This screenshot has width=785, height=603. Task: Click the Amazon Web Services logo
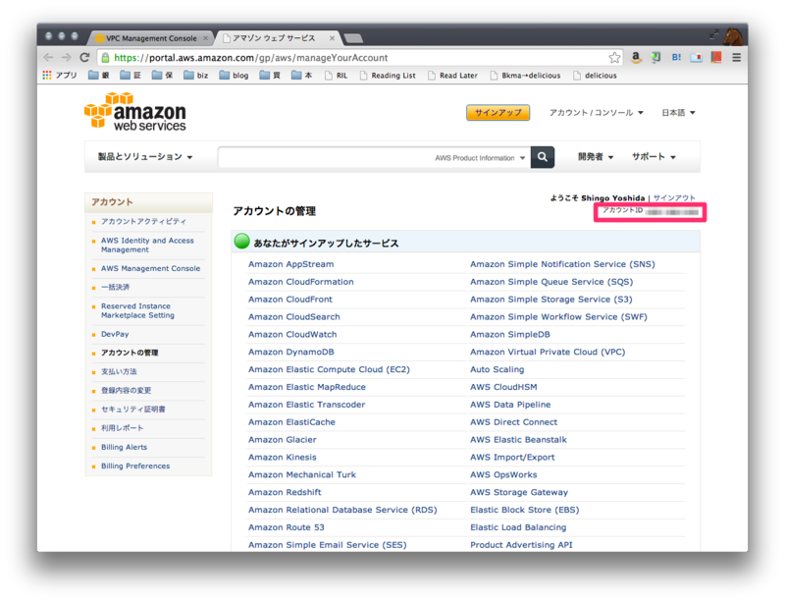click(135, 112)
